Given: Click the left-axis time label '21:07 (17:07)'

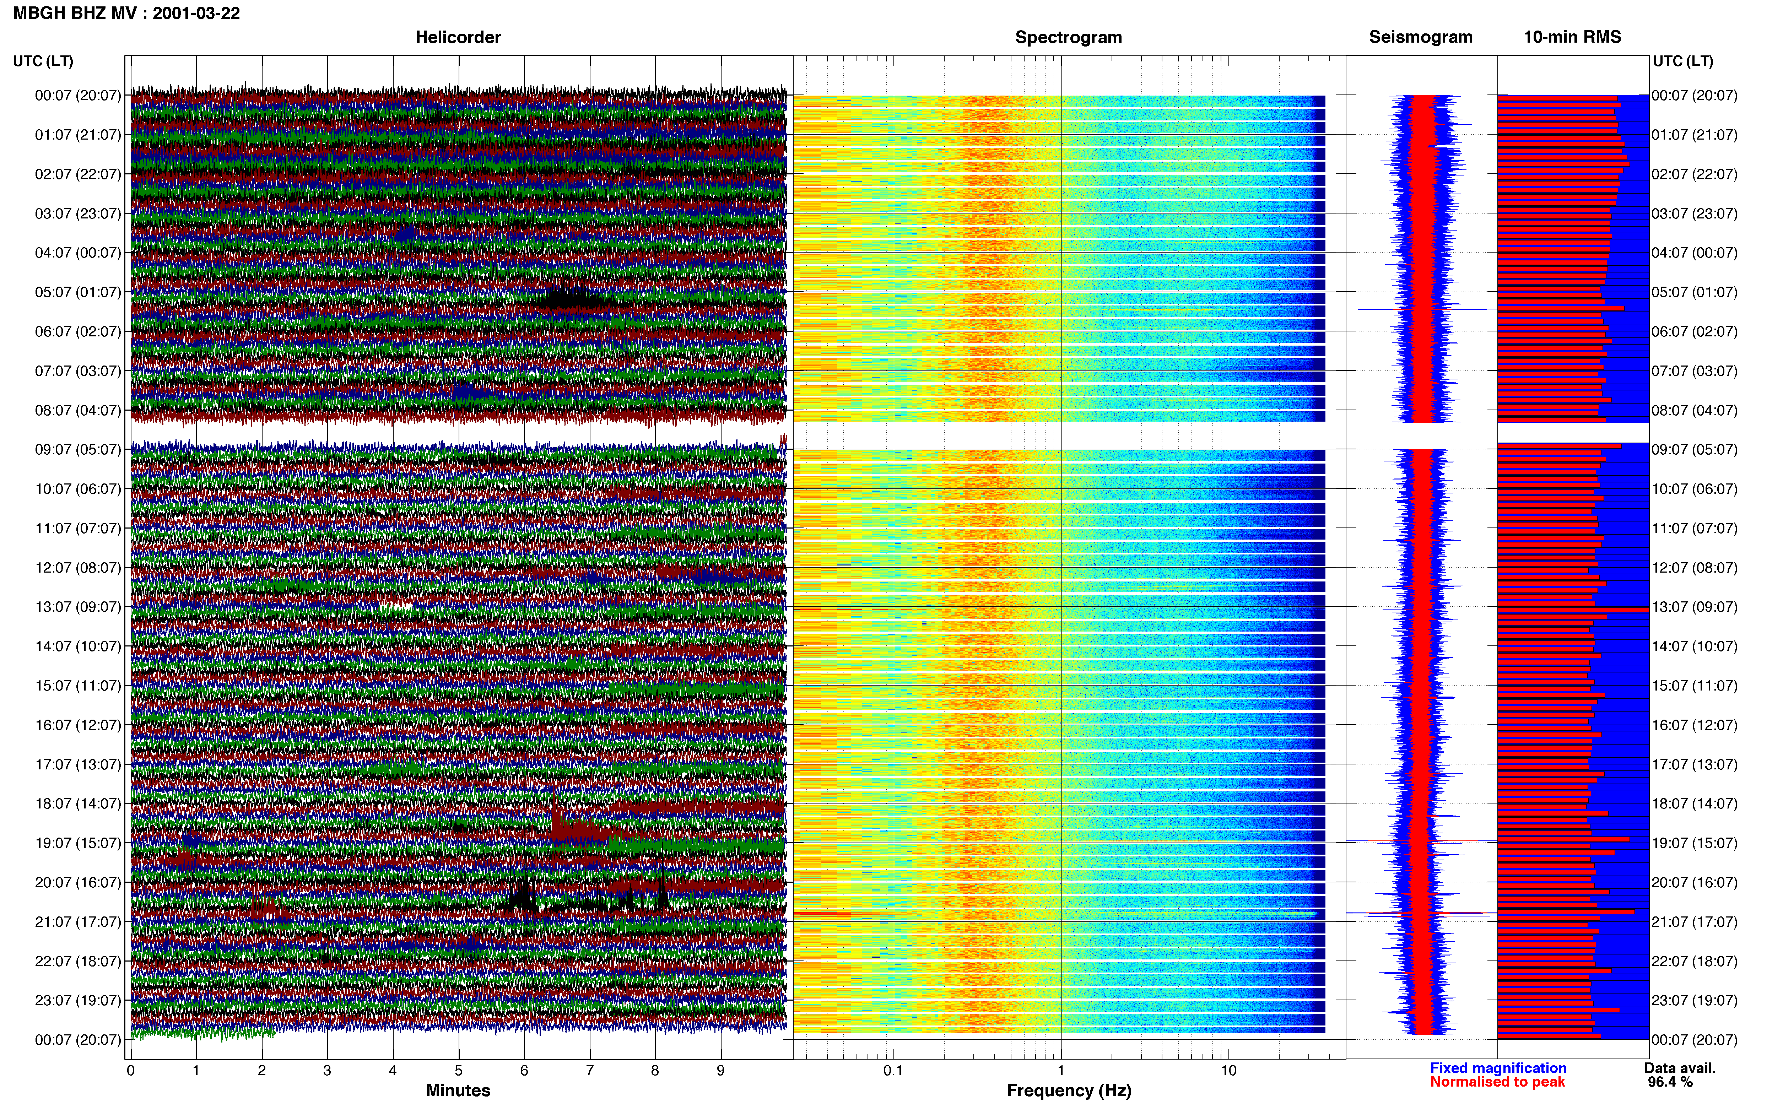Looking at the screenshot, I should pos(78,922).
